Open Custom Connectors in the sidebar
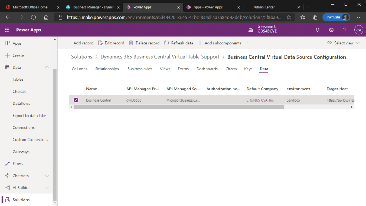 [30, 139]
